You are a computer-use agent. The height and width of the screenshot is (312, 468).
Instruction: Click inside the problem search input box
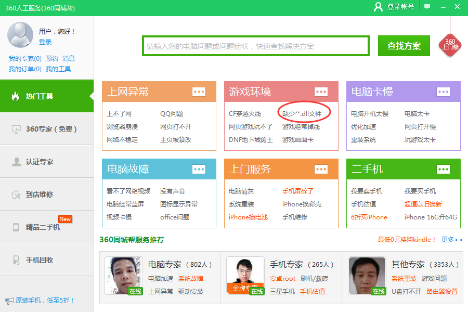pyautogui.click(x=255, y=46)
